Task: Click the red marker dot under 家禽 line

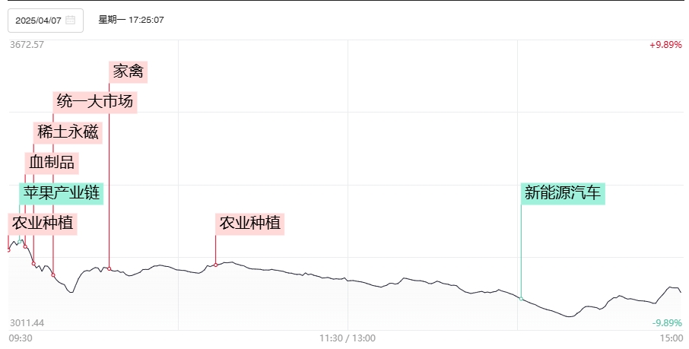Action: pyautogui.click(x=110, y=268)
